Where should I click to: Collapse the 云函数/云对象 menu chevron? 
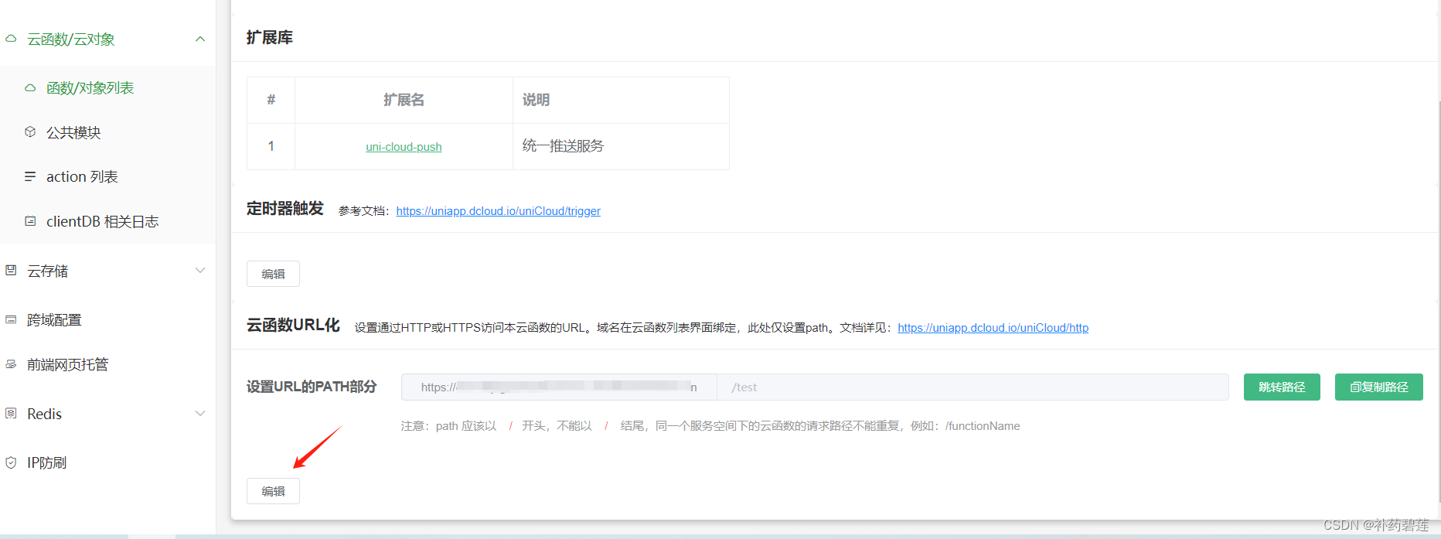[x=200, y=39]
